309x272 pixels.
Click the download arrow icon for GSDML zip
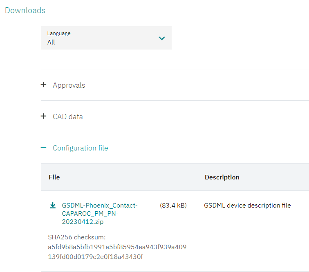click(52, 206)
